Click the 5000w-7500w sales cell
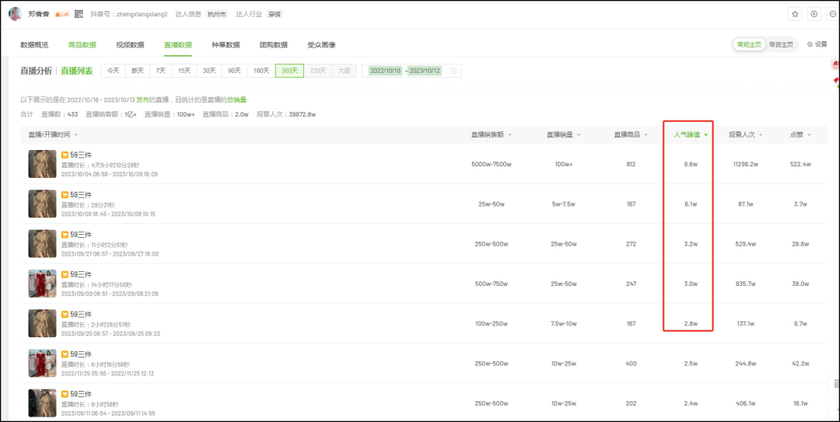This screenshot has width=840, height=422. point(492,164)
